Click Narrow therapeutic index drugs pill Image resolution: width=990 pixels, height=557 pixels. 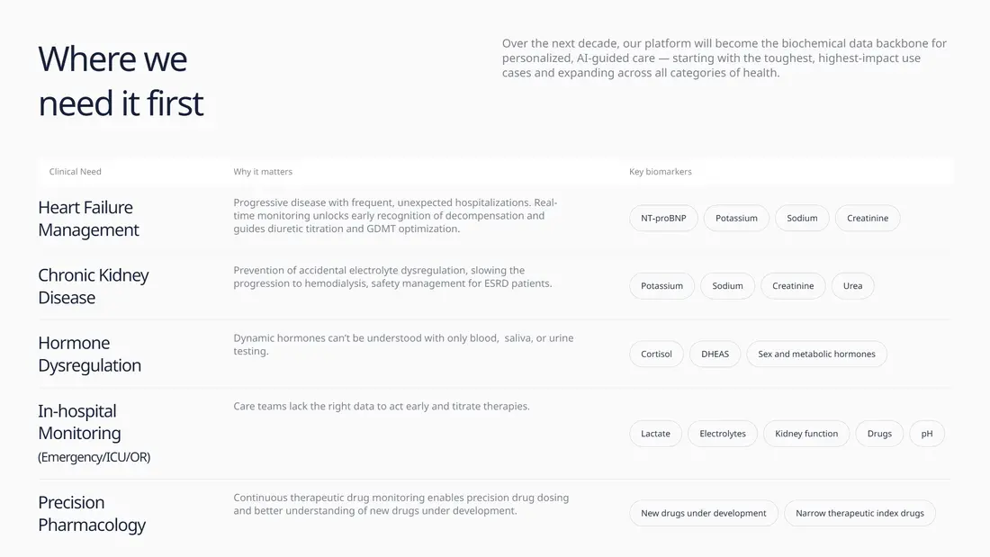[x=859, y=514]
